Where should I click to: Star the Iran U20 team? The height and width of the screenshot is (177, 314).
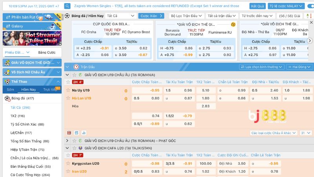click(x=68, y=171)
